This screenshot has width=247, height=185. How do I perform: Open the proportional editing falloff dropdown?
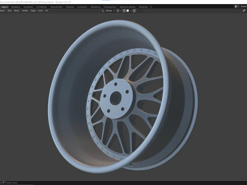tap(139, 11)
